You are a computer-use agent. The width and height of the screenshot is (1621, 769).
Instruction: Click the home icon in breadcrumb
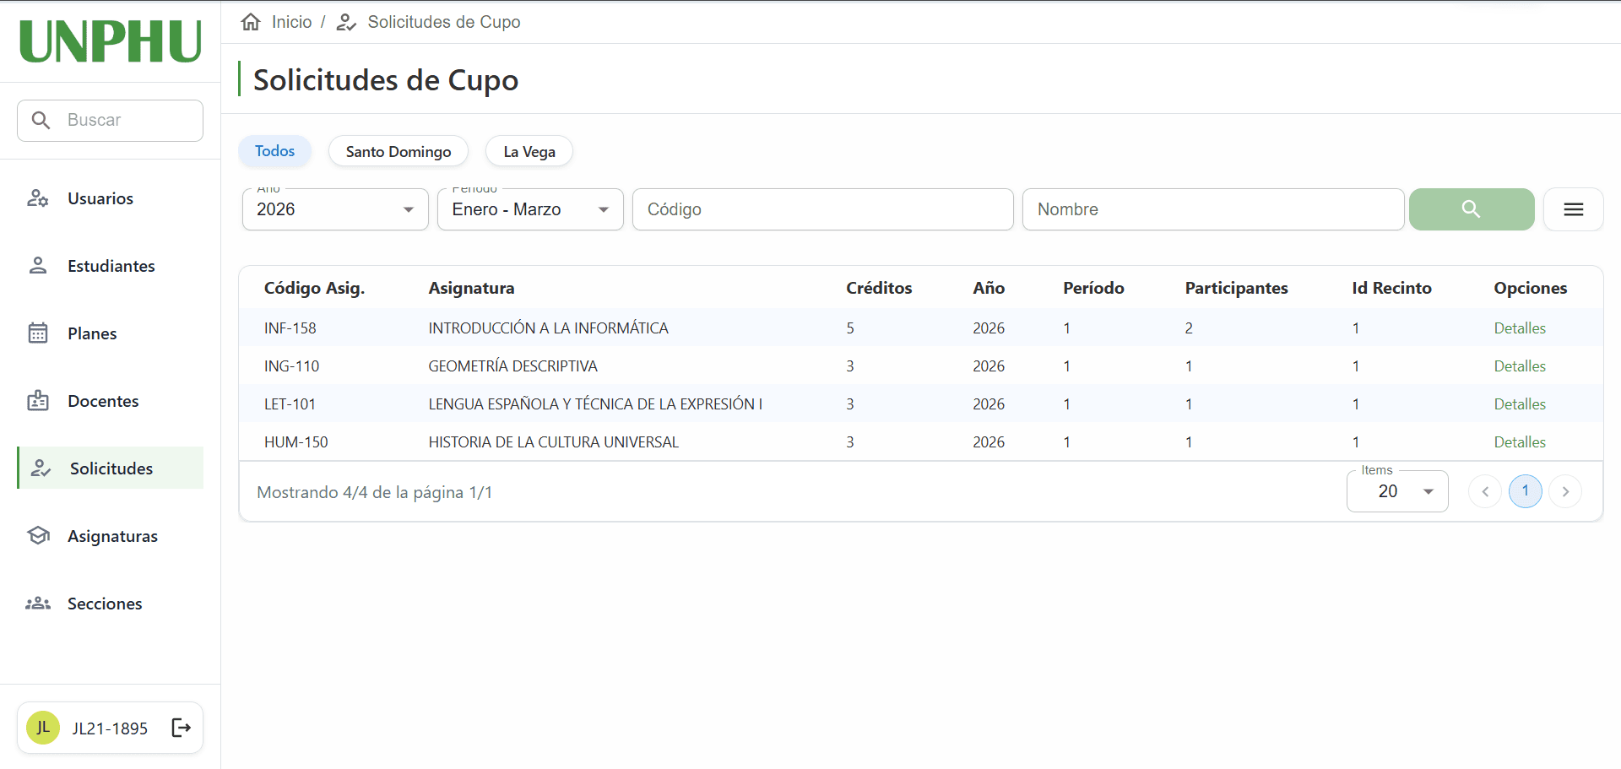click(x=251, y=22)
